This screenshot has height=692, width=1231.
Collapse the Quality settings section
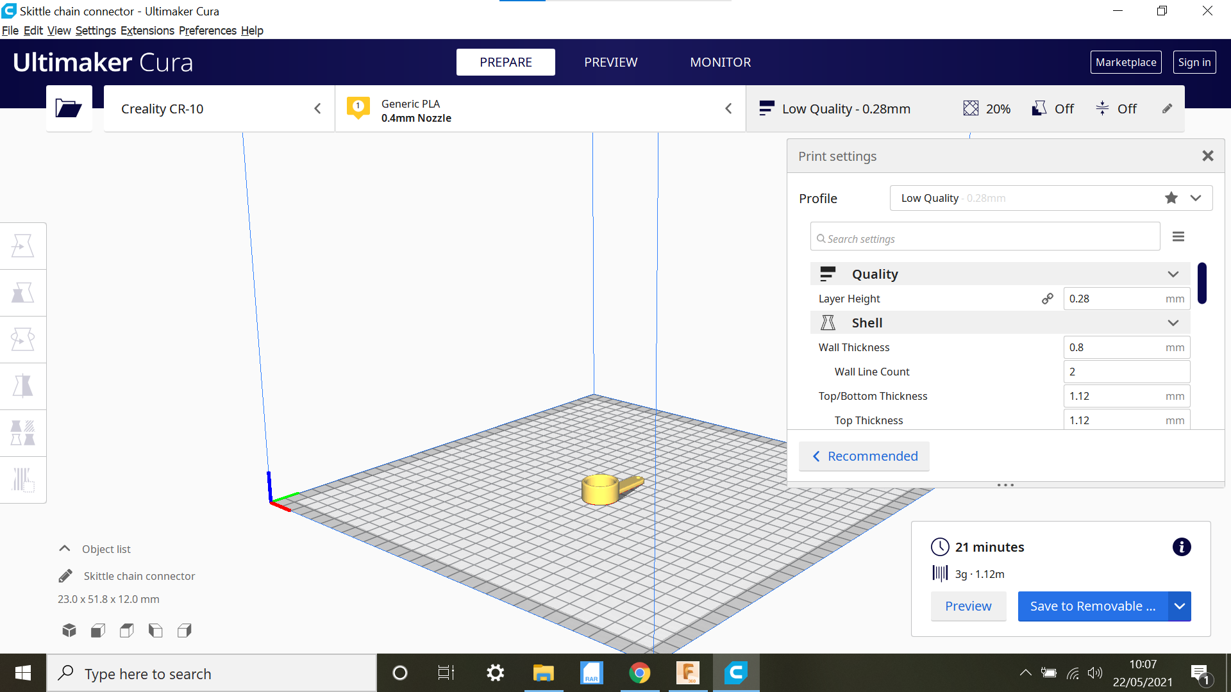(x=1173, y=274)
